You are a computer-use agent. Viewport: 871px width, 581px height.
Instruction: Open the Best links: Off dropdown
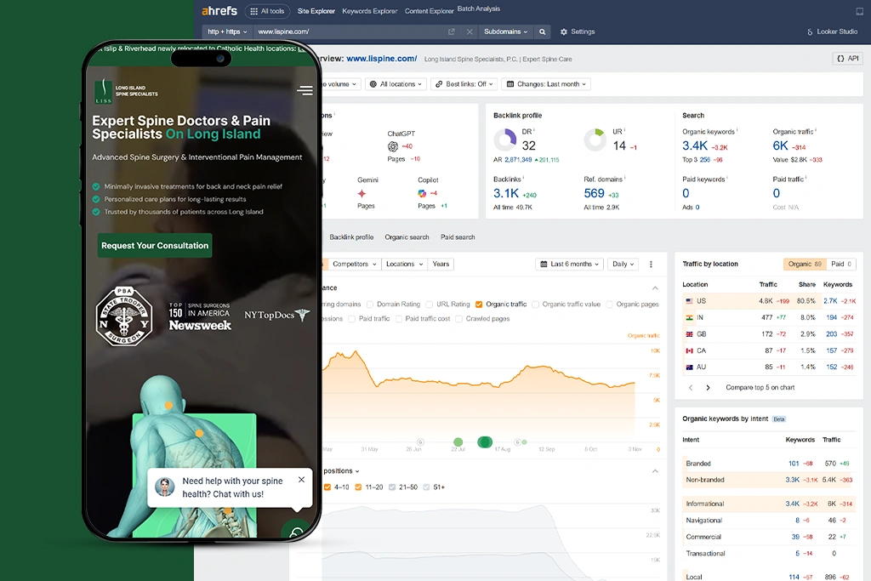click(464, 84)
